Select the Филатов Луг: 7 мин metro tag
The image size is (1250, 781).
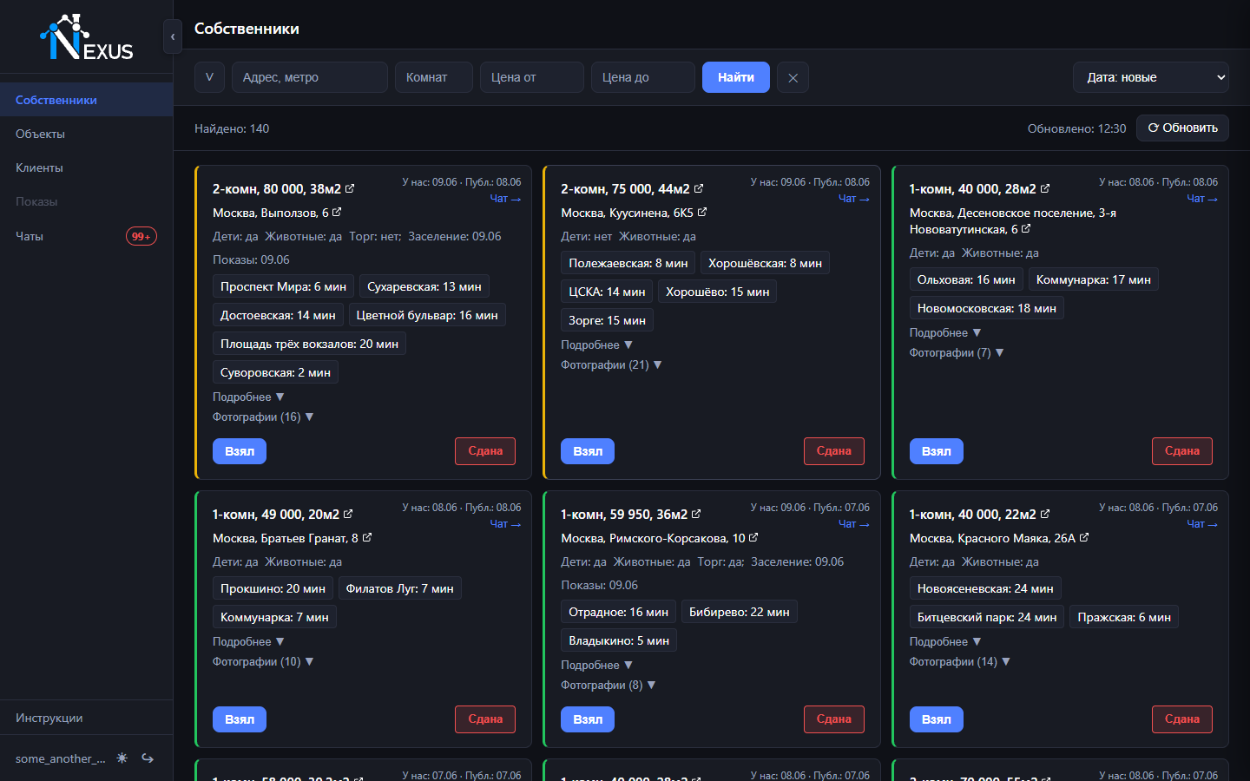point(399,588)
